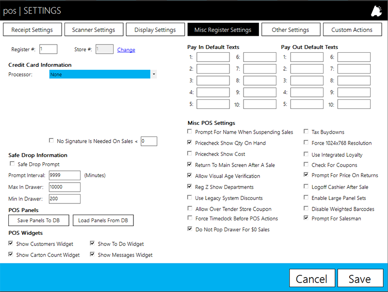Enable Use Legacy System Discounts
Viewport: 388px width, 292px height.
(190, 198)
